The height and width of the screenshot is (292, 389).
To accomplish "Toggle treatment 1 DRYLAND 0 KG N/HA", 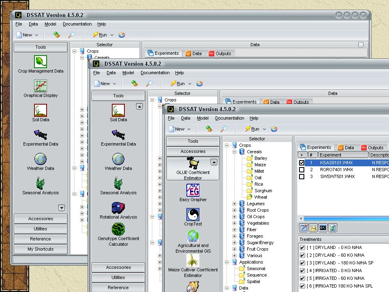I will coord(302,247).
